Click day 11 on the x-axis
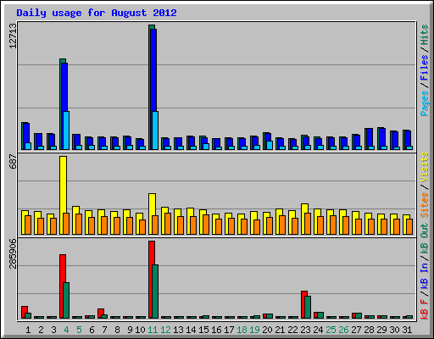 point(153,330)
